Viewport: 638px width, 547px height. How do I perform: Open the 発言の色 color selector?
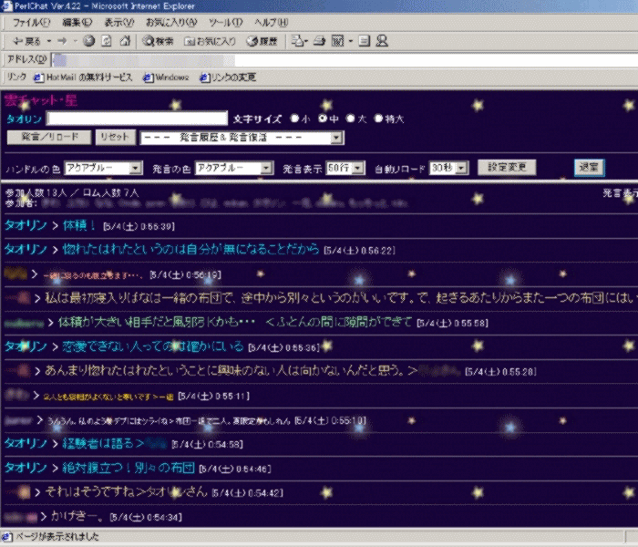tap(234, 169)
